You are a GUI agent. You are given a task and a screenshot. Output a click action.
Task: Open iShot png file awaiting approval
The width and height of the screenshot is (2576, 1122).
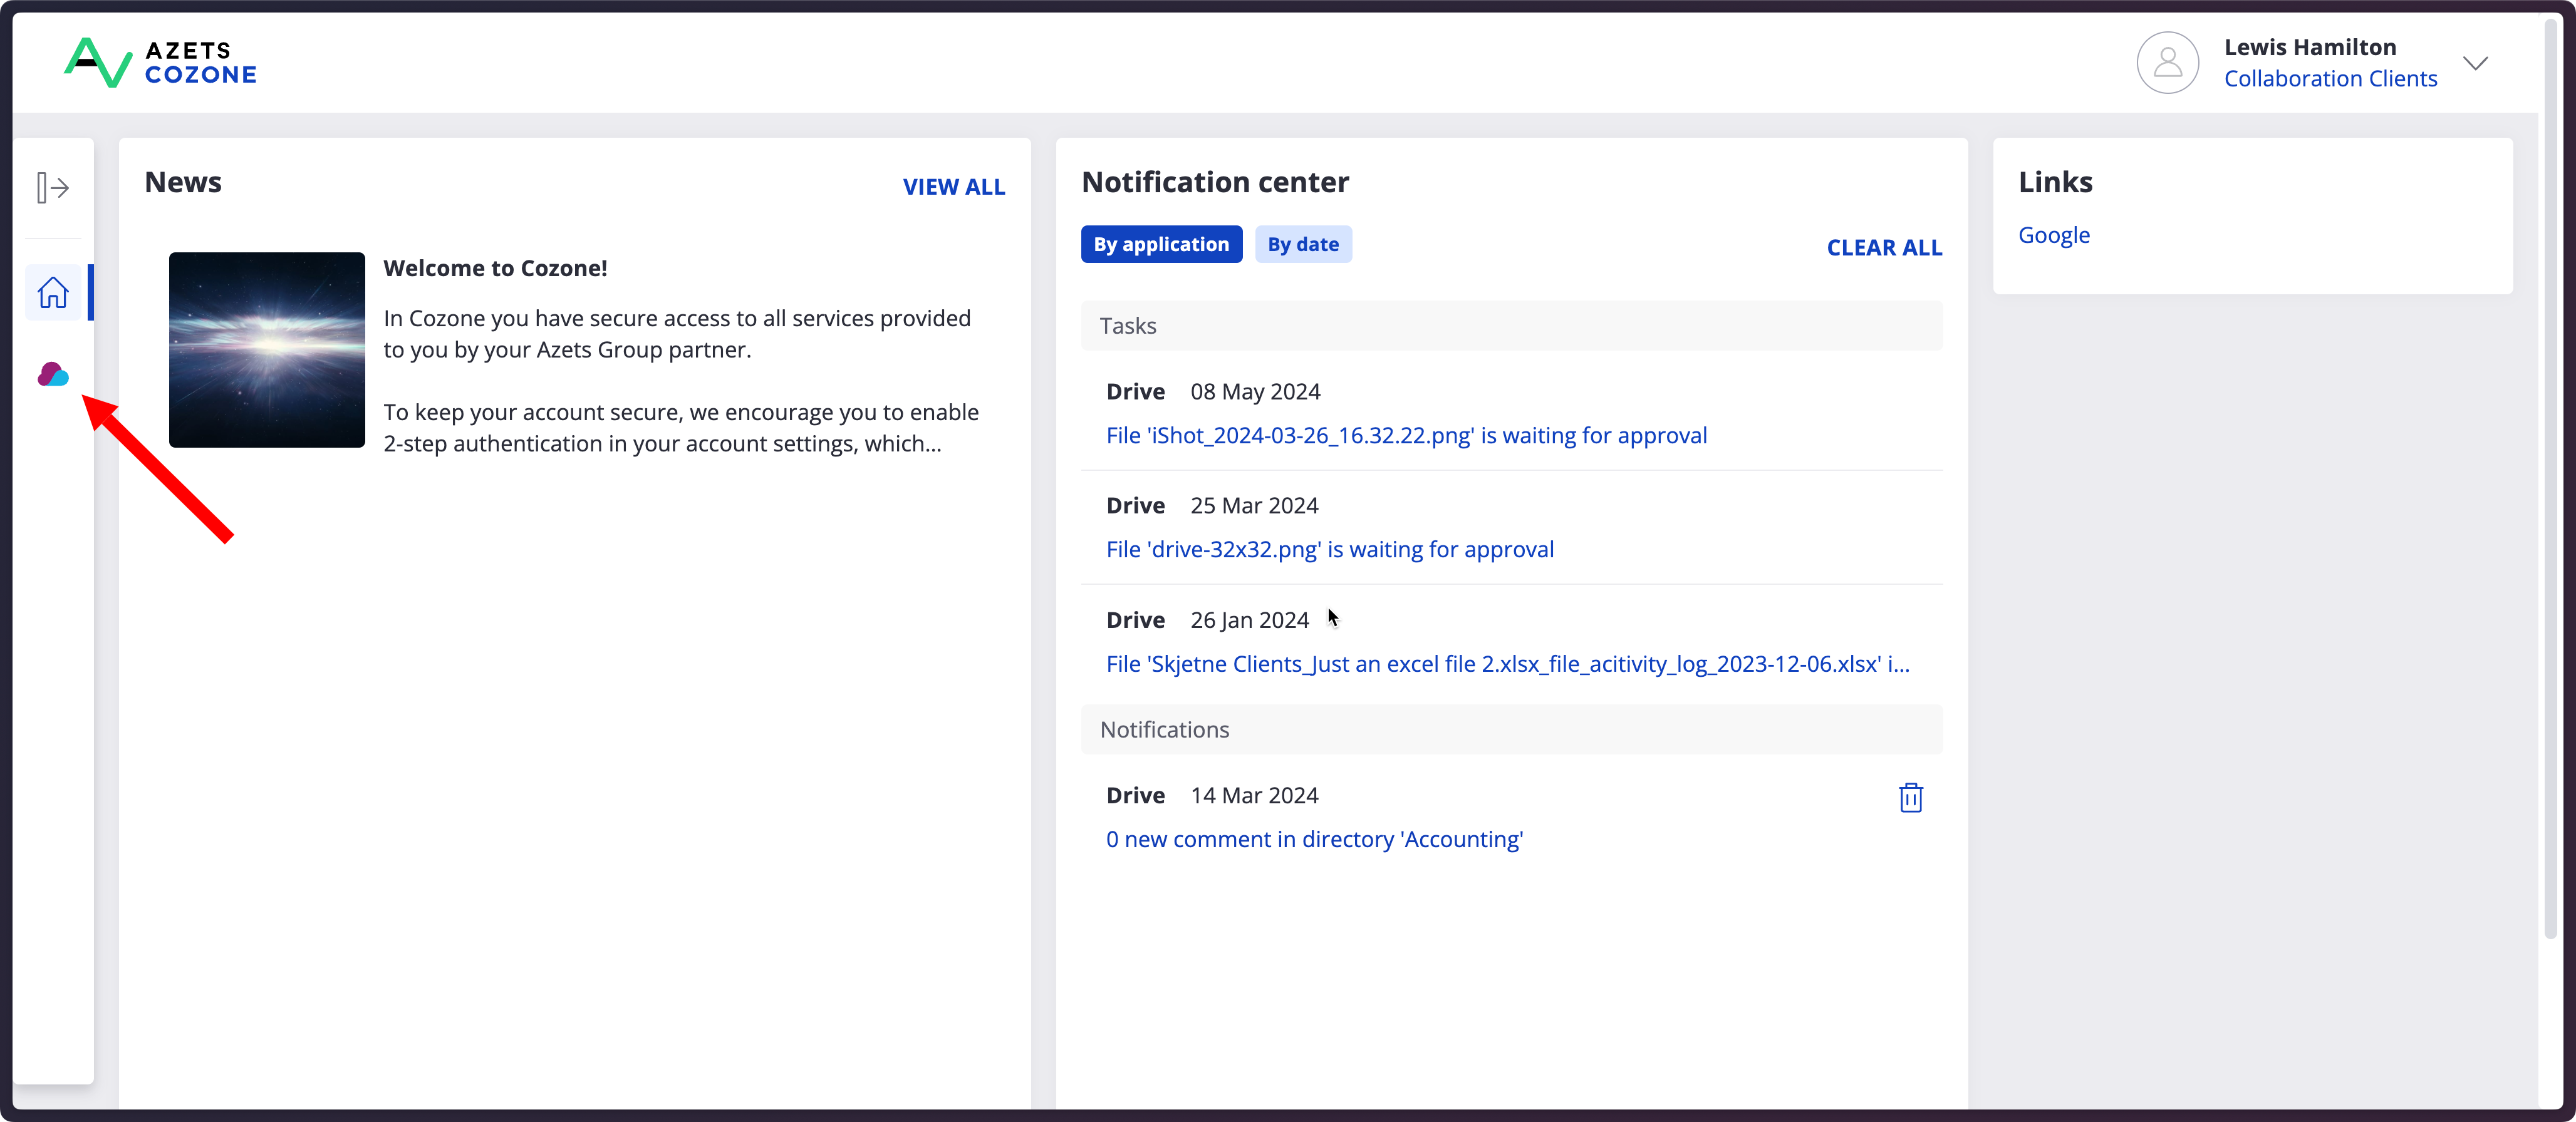tap(1406, 436)
